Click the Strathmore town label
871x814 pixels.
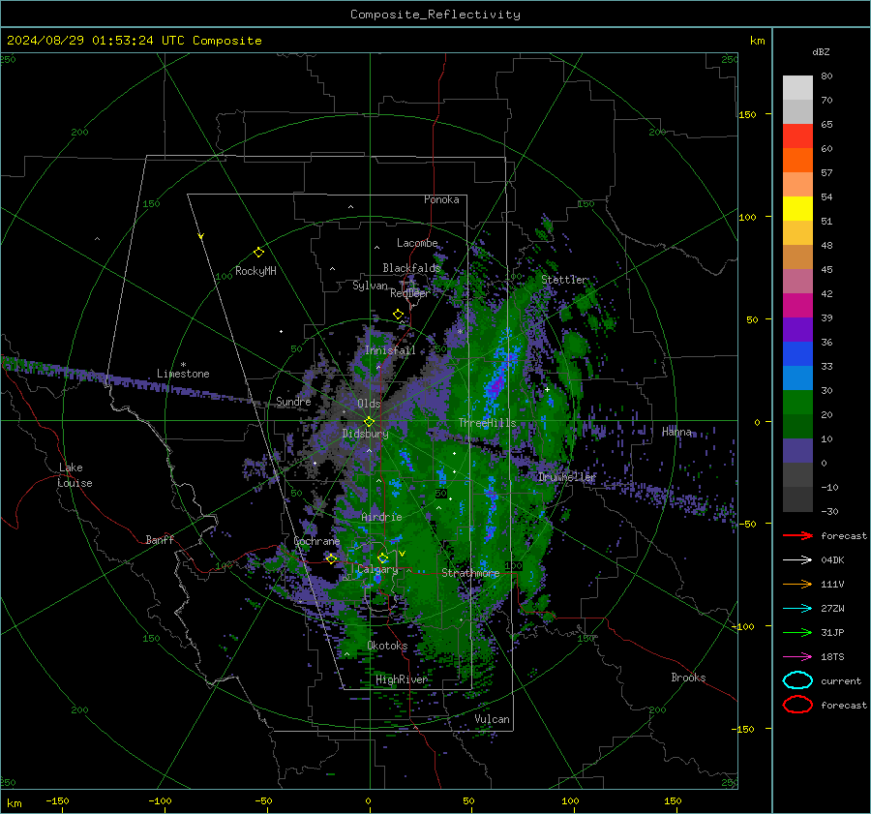click(x=470, y=573)
